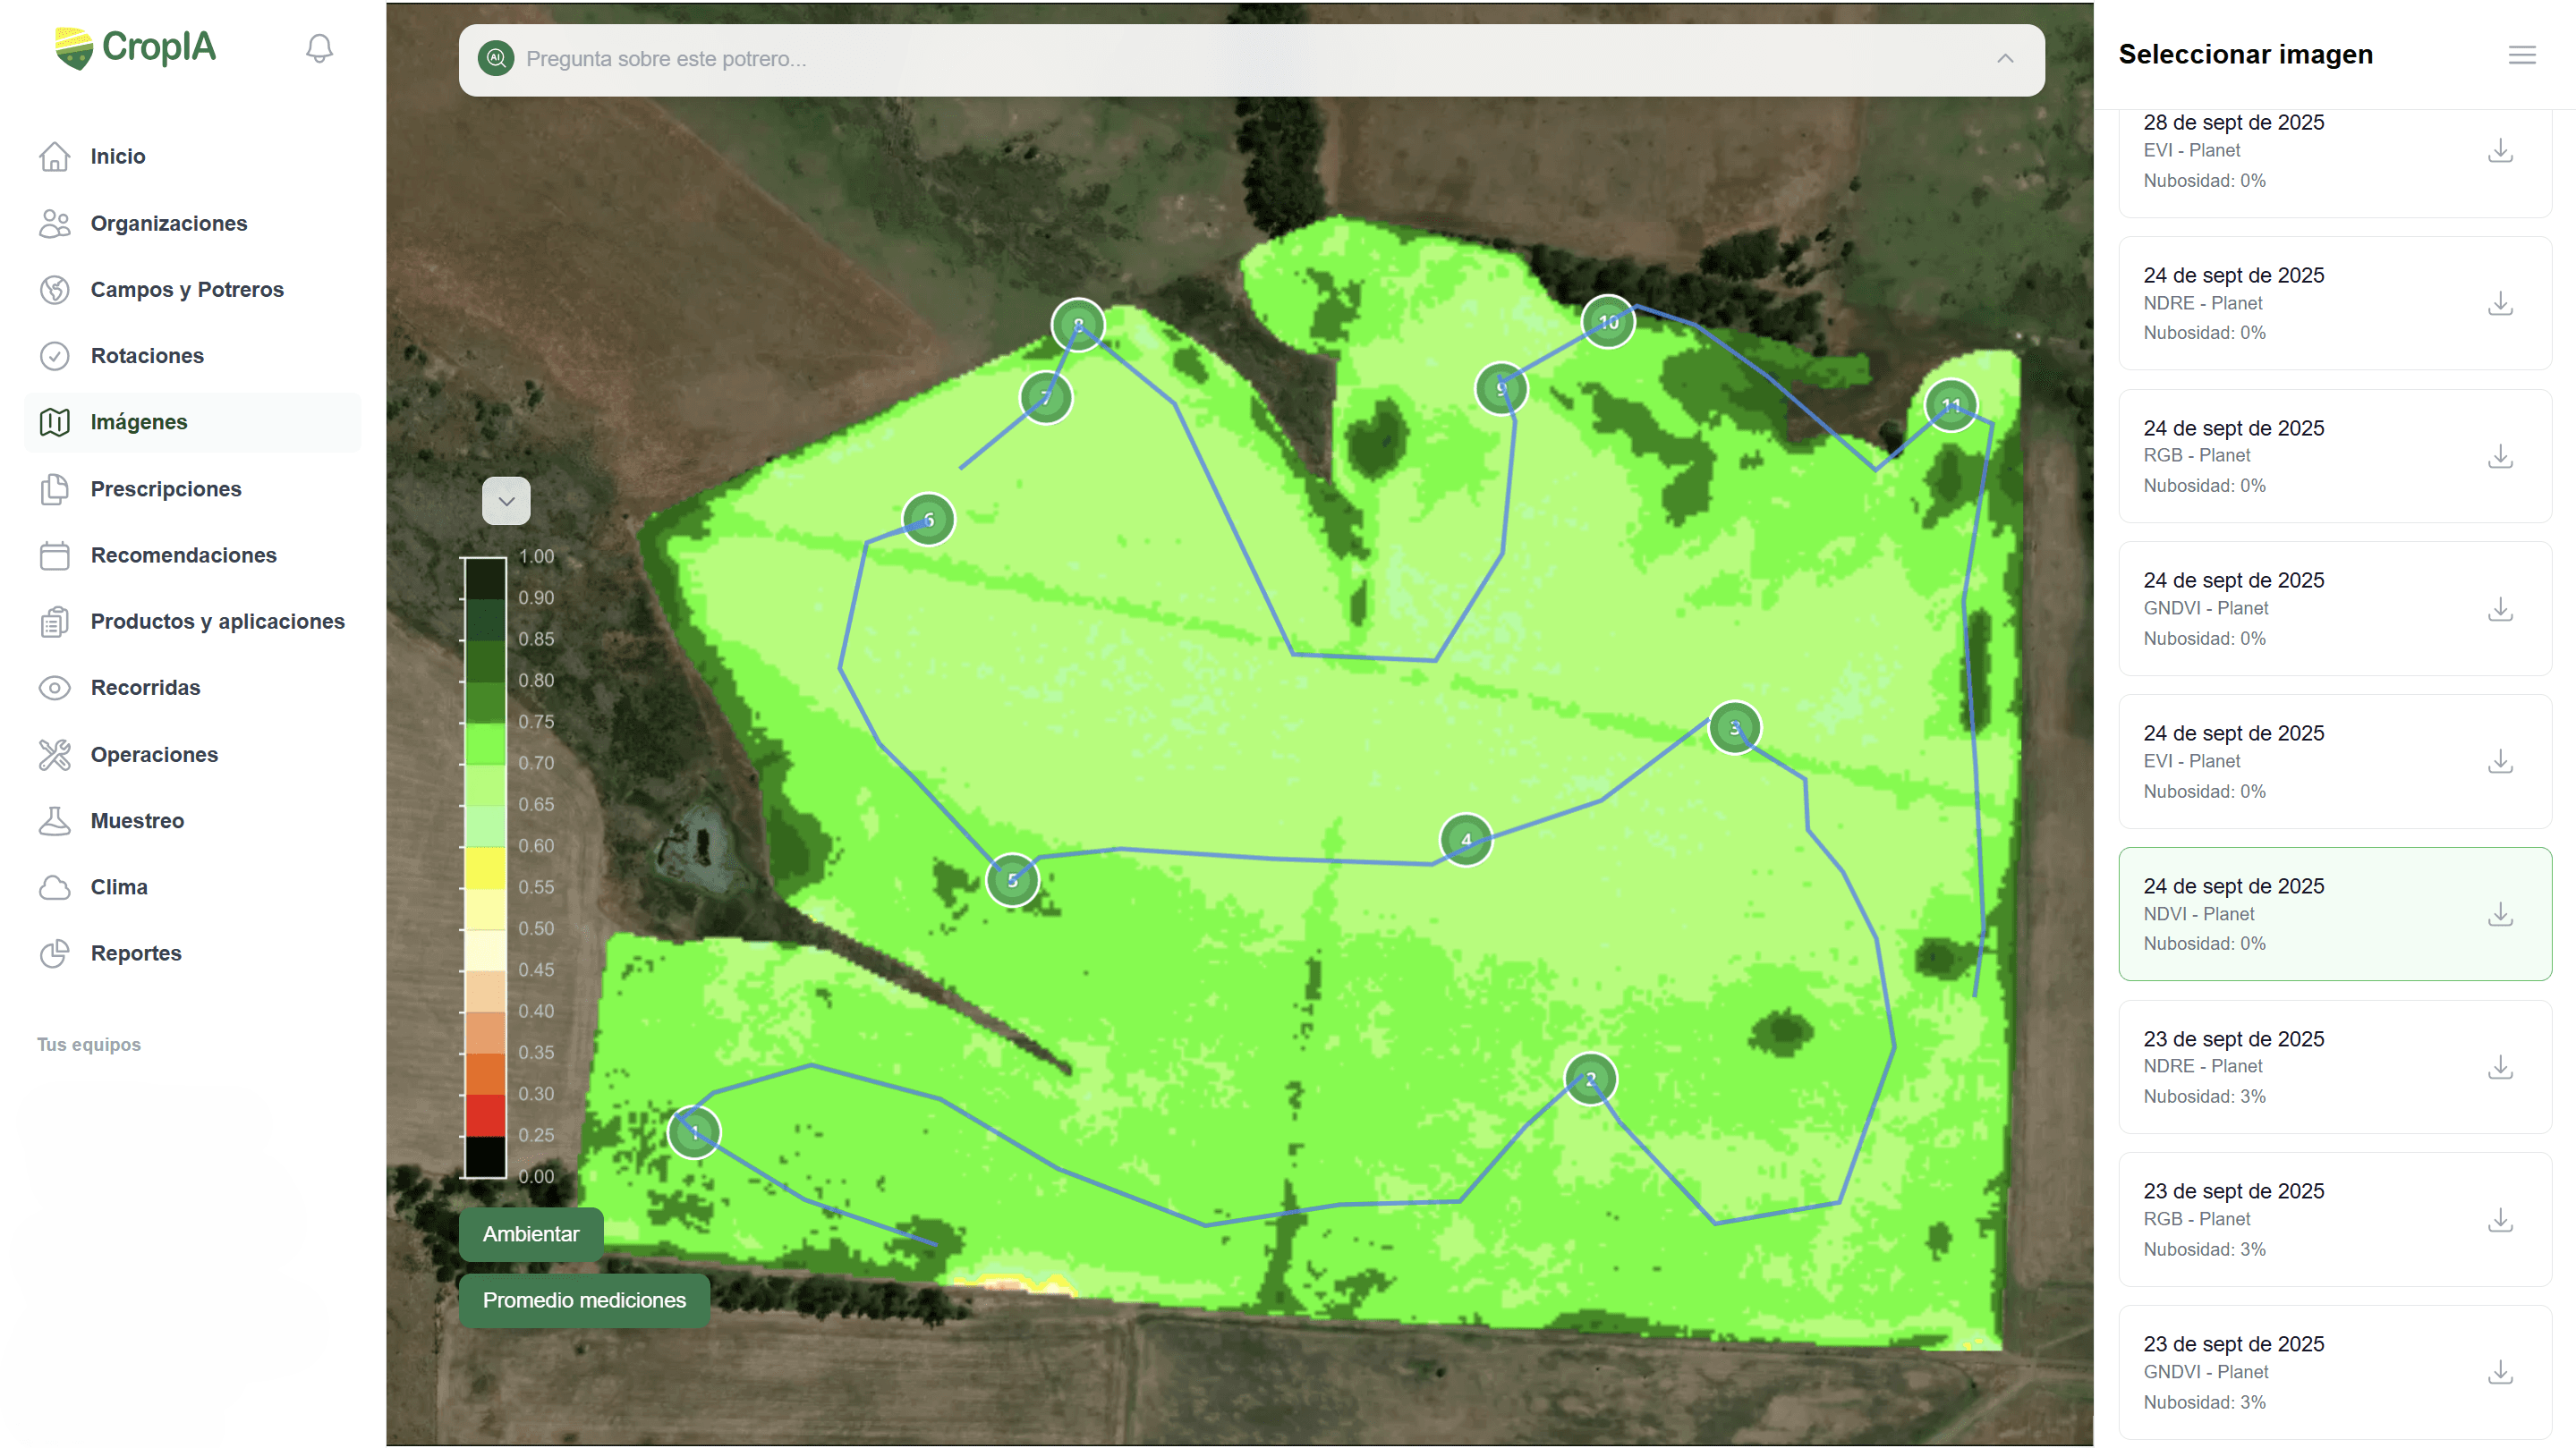This screenshot has height=1448, width=2576.
Task: Select waypoint marker 5 on the map
Action: (x=1011, y=880)
